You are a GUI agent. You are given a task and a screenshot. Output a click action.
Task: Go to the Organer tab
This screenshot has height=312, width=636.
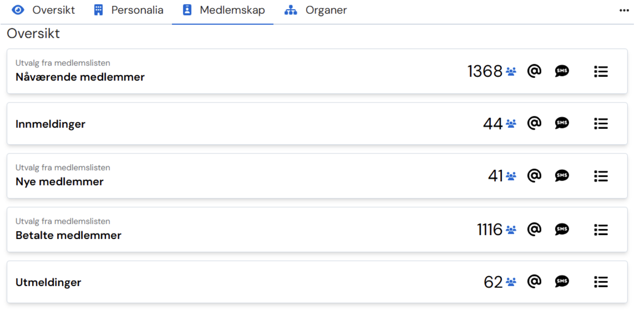[315, 10]
